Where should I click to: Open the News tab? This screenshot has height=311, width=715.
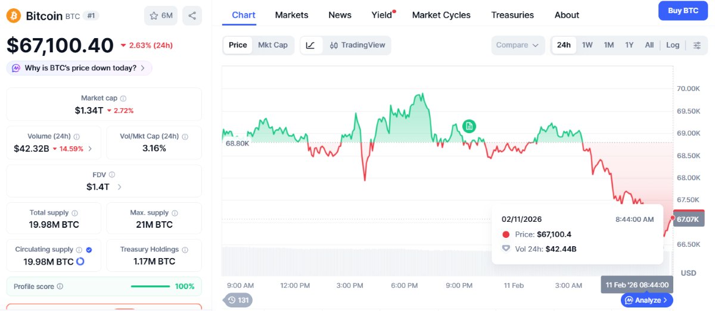pyautogui.click(x=340, y=15)
